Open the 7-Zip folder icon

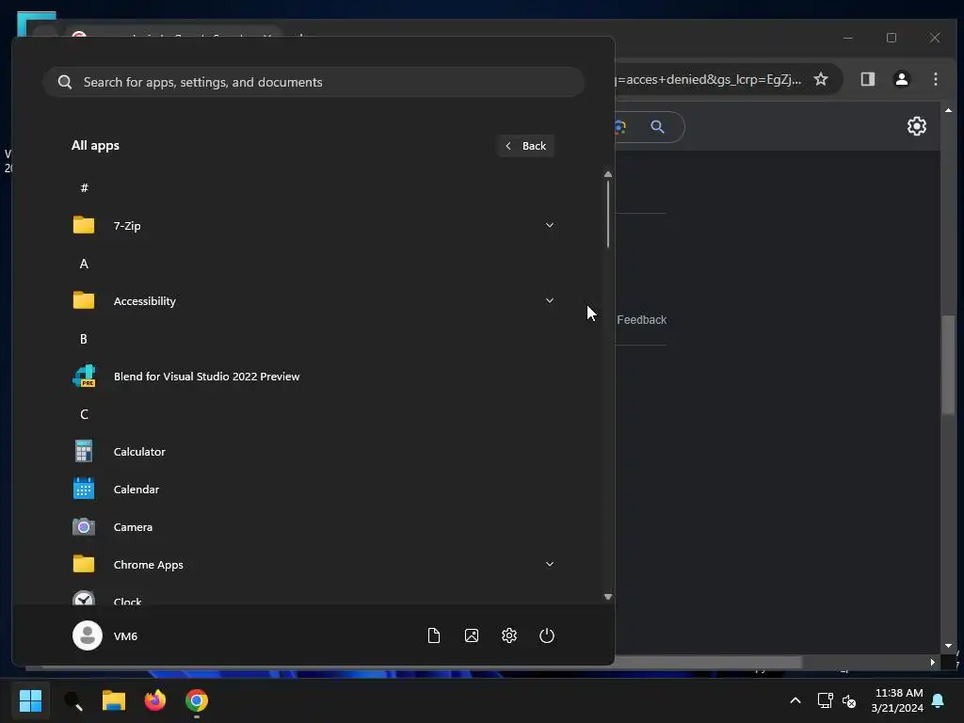(x=84, y=225)
